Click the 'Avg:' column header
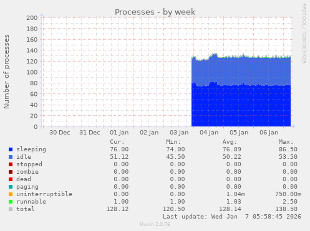The image size is (310, 231). click(230, 142)
